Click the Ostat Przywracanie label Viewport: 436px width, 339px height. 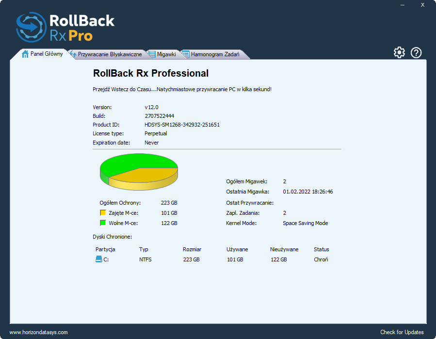click(x=250, y=203)
